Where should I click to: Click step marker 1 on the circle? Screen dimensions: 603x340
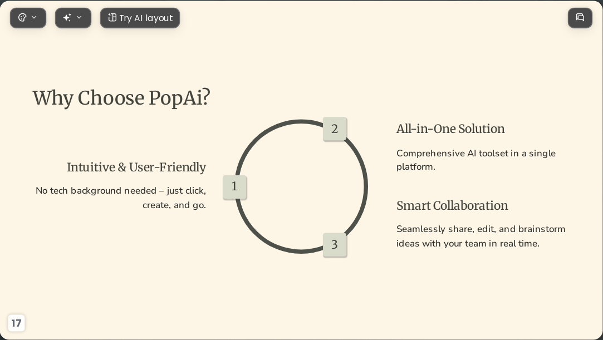pos(234,187)
